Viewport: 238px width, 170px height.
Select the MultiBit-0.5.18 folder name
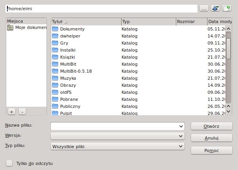click(76, 71)
